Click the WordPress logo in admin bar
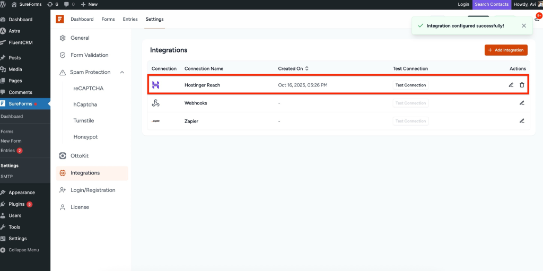The height and width of the screenshot is (271, 543). tap(4, 4)
